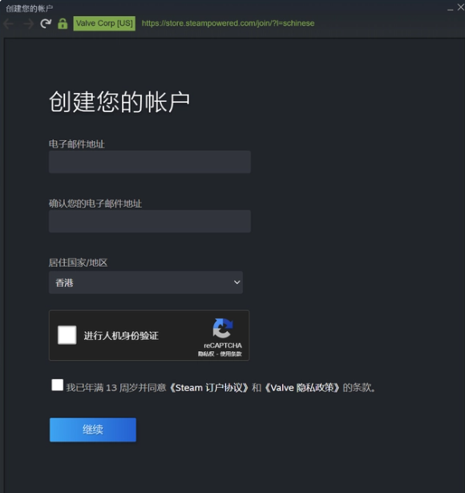Minimize the account creation window
The image size is (465, 493).
pos(451,10)
